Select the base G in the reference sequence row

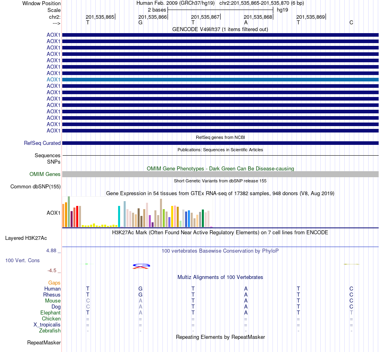tap(140, 22)
